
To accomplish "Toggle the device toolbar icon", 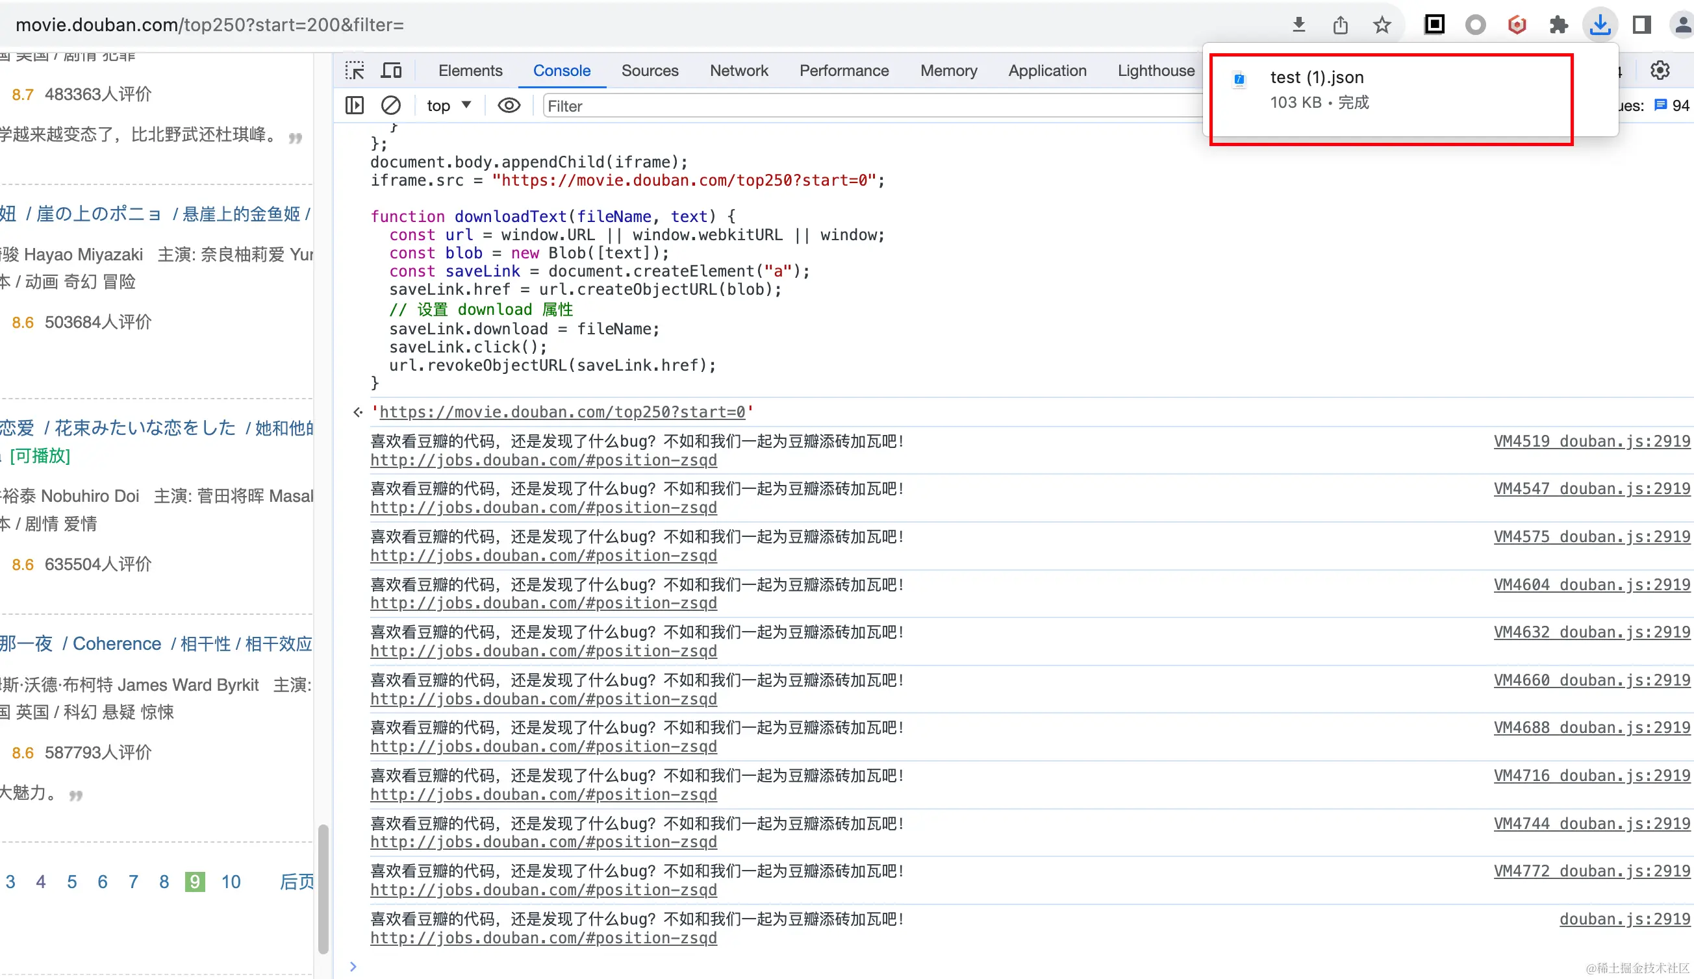I will 391,71.
